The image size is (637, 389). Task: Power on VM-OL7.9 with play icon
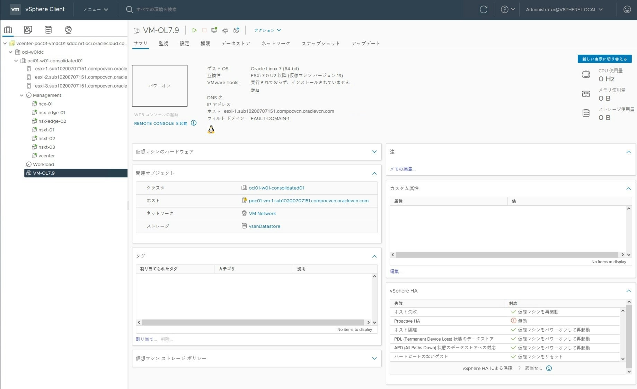coord(194,30)
